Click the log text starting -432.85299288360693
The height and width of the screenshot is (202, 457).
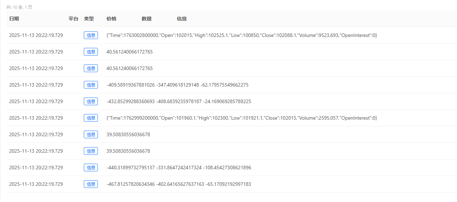(179, 101)
